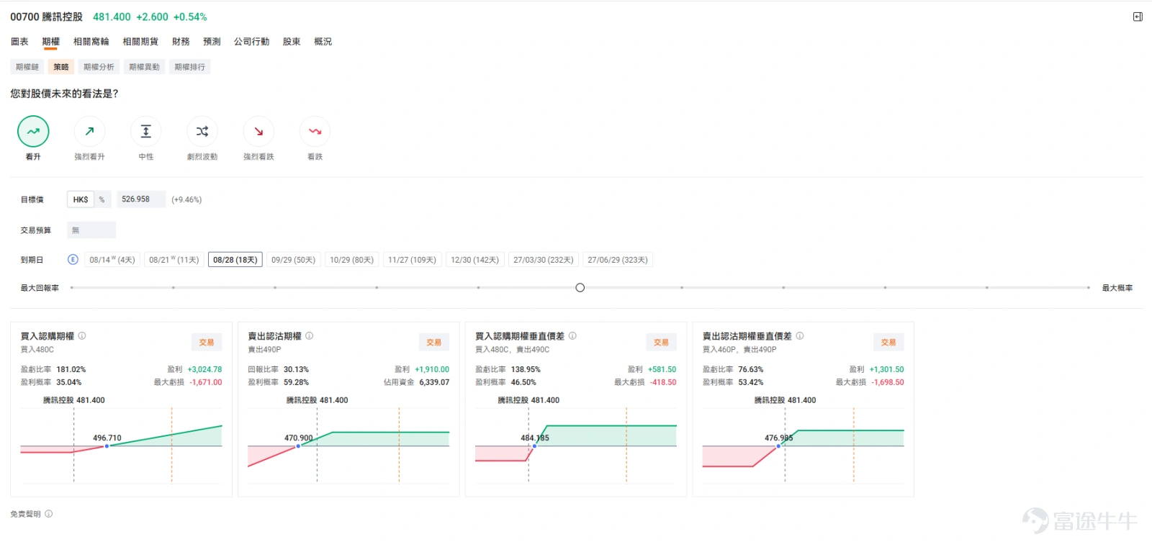1152x547 pixels.
Task: Open the 期權 options tab
Action: (50, 42)
